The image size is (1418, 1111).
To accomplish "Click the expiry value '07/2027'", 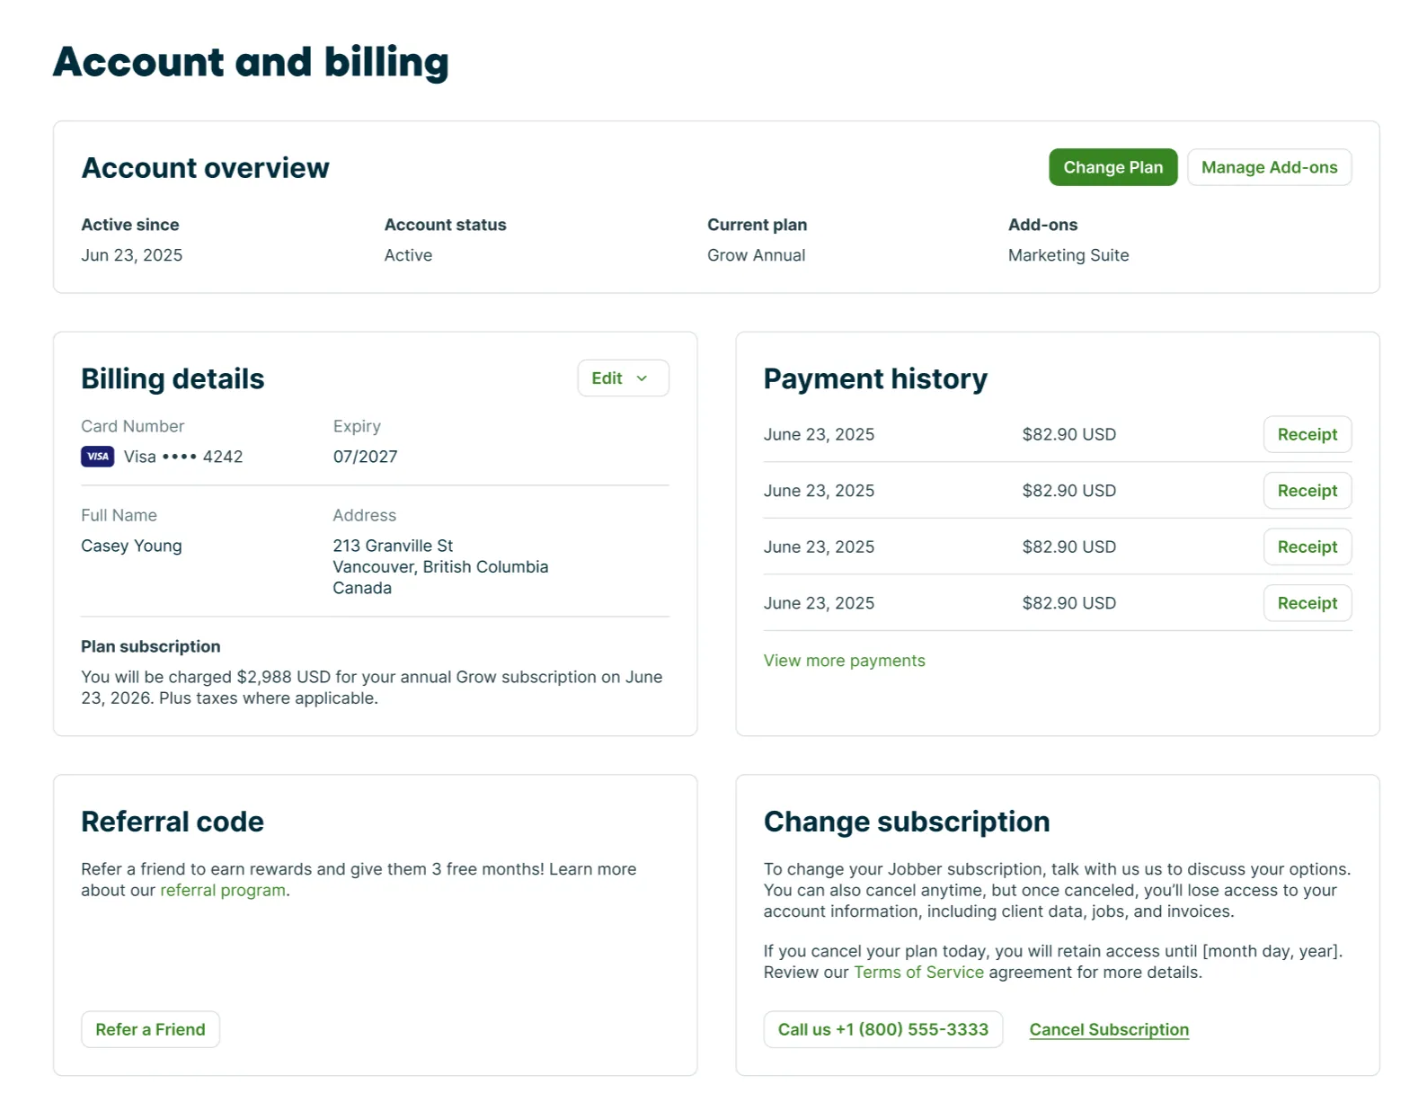I will click(365, 457).
